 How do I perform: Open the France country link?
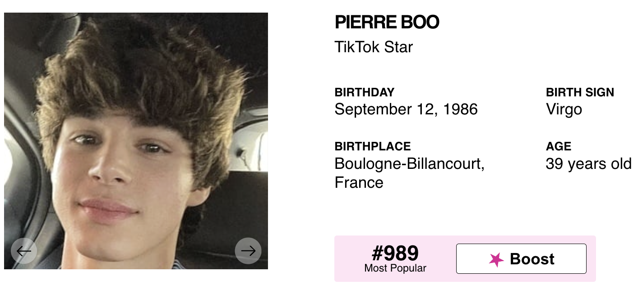pyautogui.click(x=359, y=182)
